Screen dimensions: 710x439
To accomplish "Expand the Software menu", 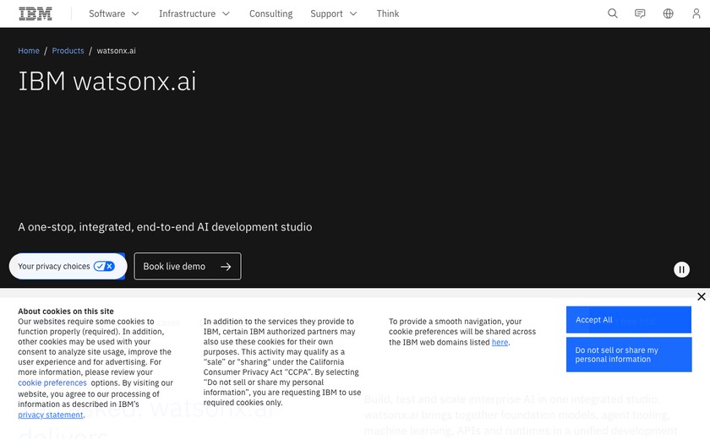I will (x=113, y=14).
